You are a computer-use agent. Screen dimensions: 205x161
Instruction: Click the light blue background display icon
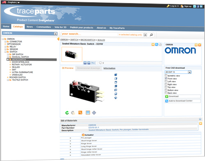pos(88,112)
